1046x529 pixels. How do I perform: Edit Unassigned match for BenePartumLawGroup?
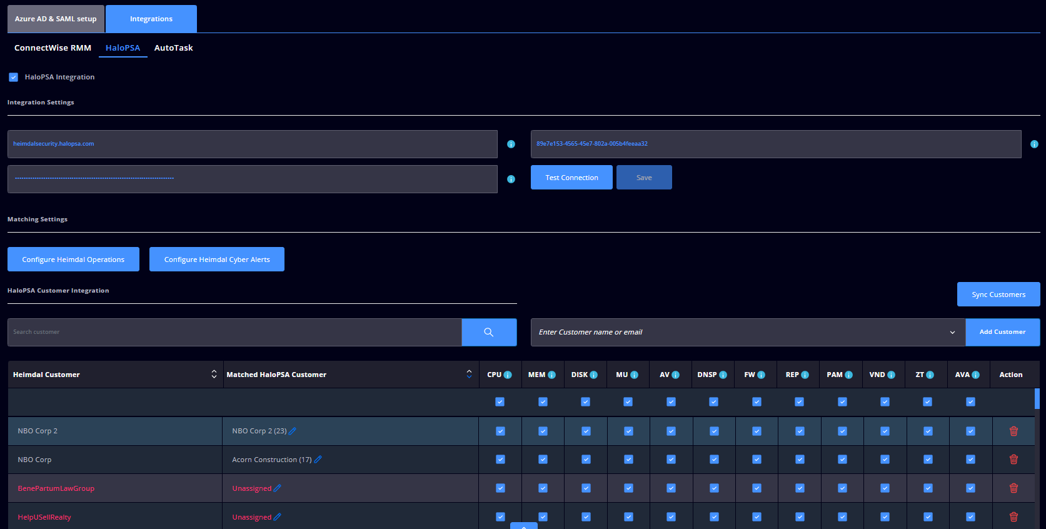[278, 488]
